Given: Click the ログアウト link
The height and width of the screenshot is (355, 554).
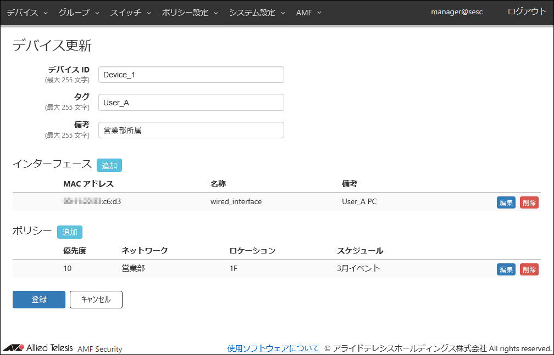Looking at the screenshot, I should [x=527, y=12].
